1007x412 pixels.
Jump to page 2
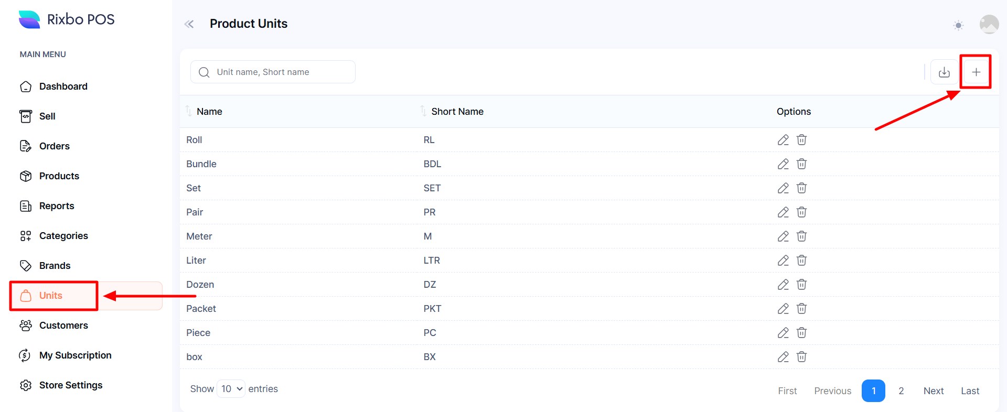click(901, 391)
